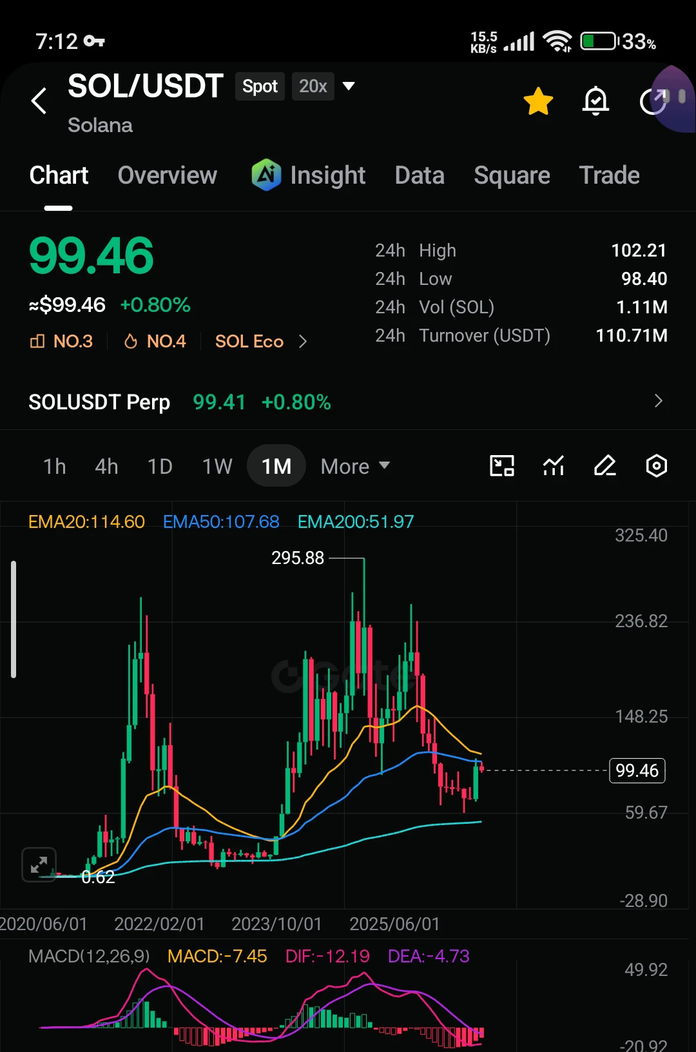Tap the NO.4 hot ranking badge
696x1052 pixels.
(155, 341)
